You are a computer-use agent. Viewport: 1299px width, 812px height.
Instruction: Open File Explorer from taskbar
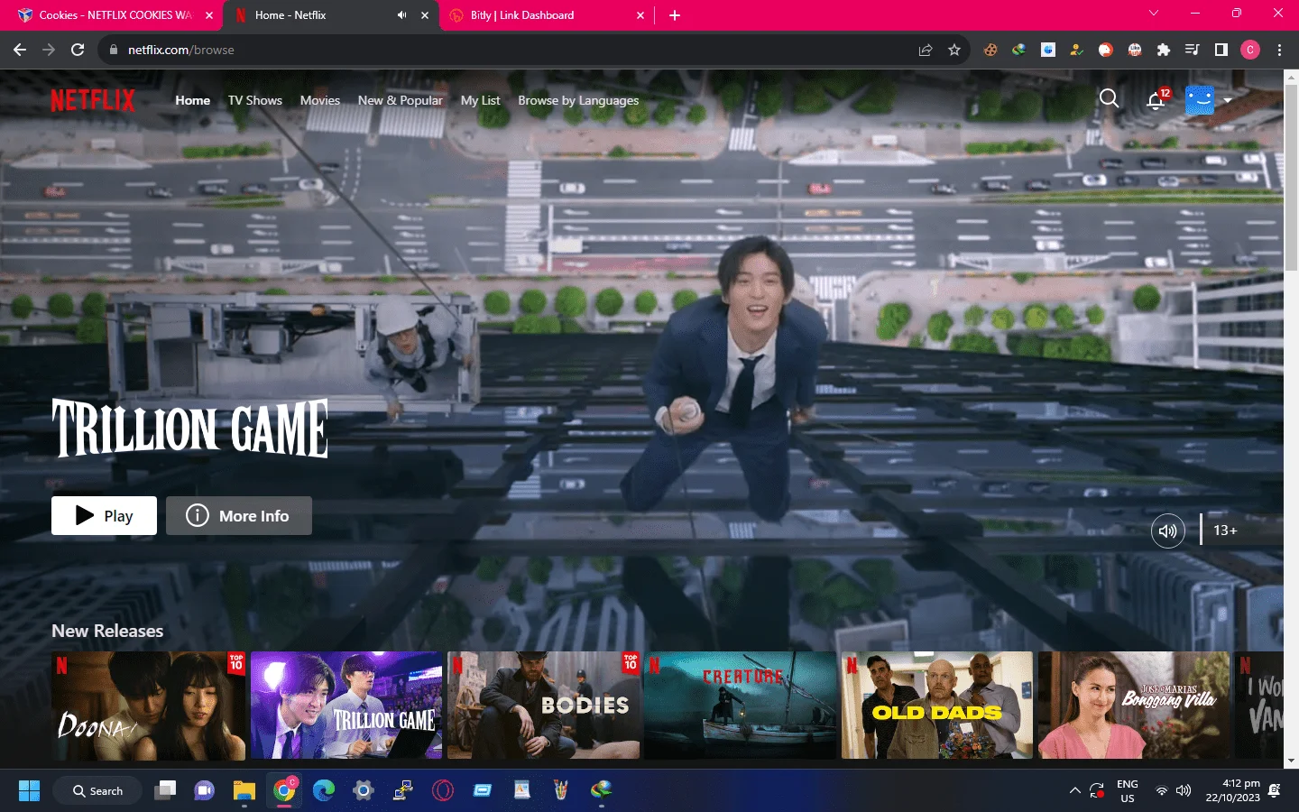pyautogui.click(x=244, y=791)
